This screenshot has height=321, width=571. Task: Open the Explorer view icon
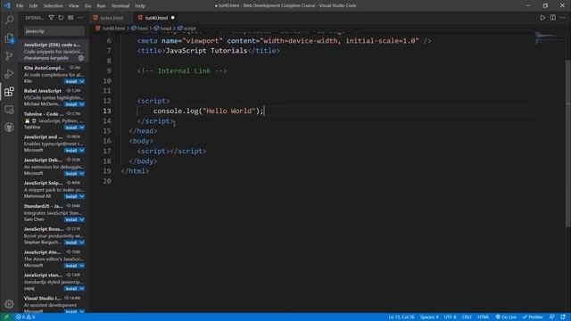(x=9, y=37)
